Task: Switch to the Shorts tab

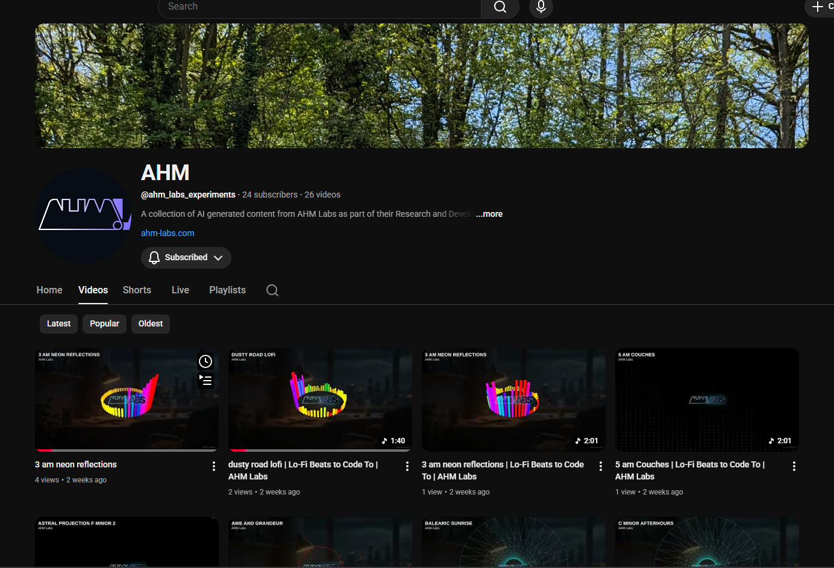Action: [136, 290]
